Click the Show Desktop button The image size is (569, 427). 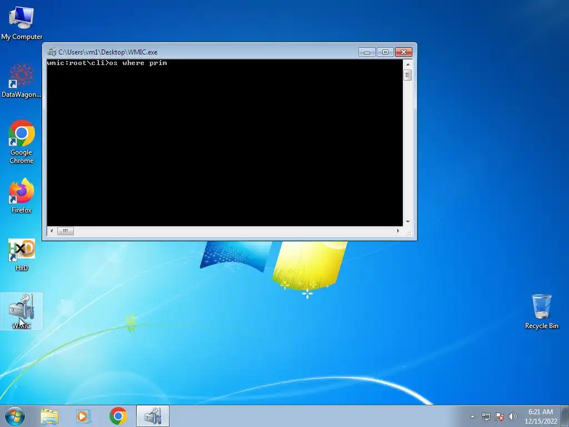[x=565, y=416]
